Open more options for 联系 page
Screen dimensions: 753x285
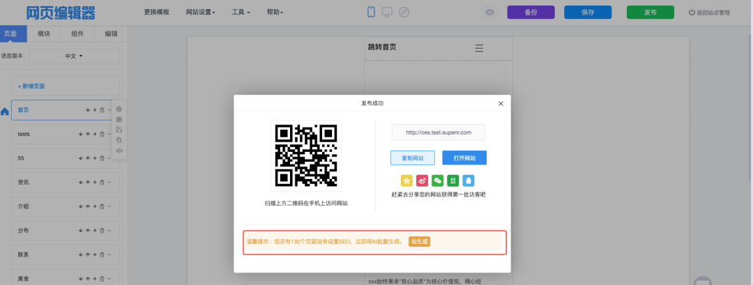(109, 255)
